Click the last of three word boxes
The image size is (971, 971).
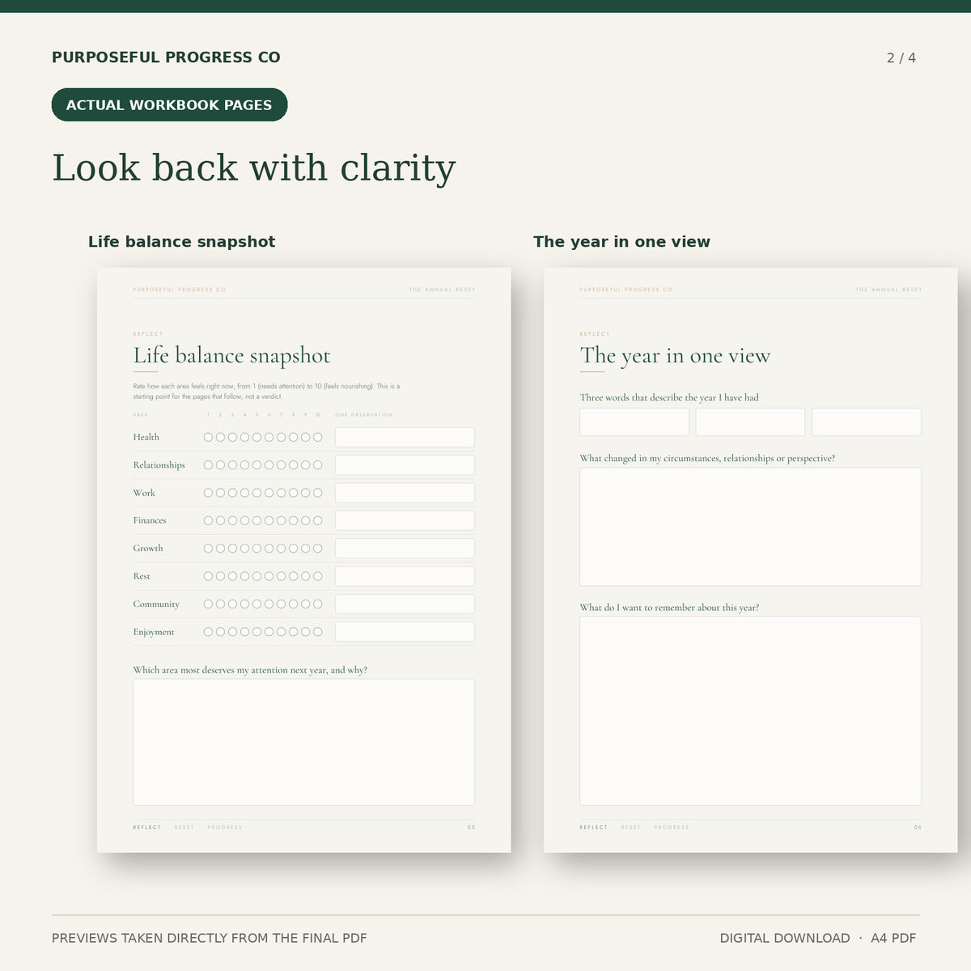coord(867,422)
